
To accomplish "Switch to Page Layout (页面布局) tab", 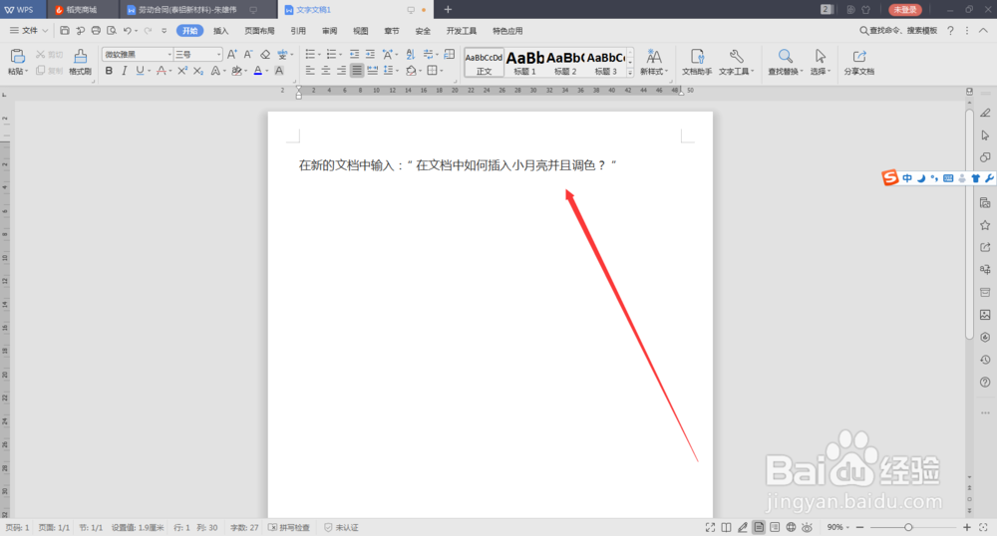I will click(259, 31).
